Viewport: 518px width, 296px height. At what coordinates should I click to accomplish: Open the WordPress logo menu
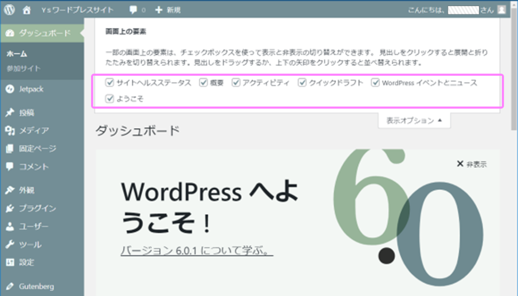point(9,9)
